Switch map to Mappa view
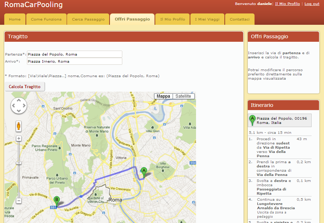Image resolution: width=324 pixels, height=223 pixels. [x=163, y=96]
